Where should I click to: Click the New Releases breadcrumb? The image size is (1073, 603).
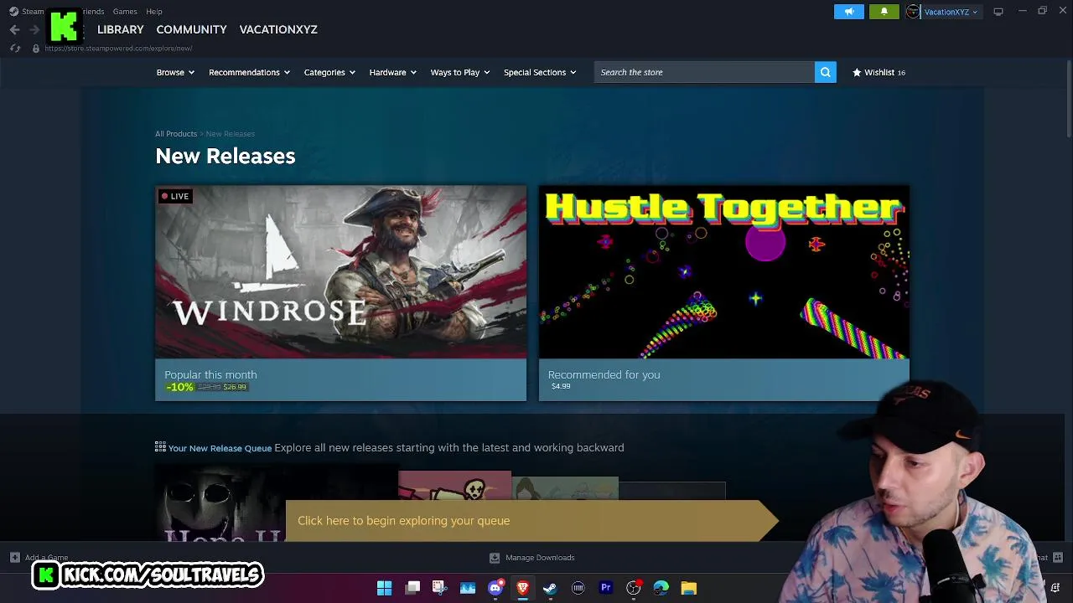point(231,134)
